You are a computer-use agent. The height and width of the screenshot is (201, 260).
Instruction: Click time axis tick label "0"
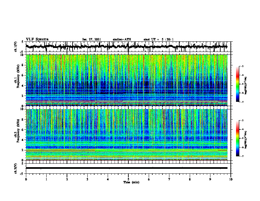pyautogui.click(x=26, y=179)
